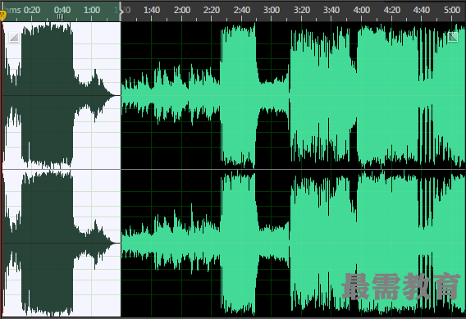Click the 4:00 mark on the ruler
Screen dimensions: 466x319
tap(362, 10)
